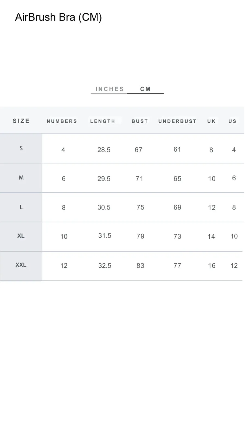Click the LENGTH column header
245x437 pixels.
(103, 121)
